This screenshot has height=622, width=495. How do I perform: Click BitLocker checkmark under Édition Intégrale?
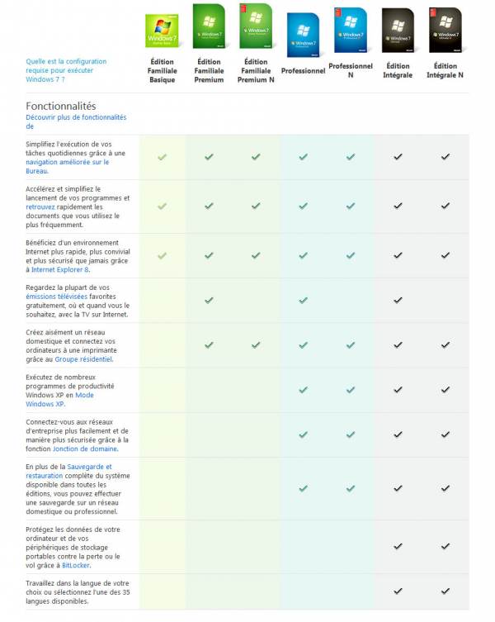pyautogui.click(x=398, y=547)
